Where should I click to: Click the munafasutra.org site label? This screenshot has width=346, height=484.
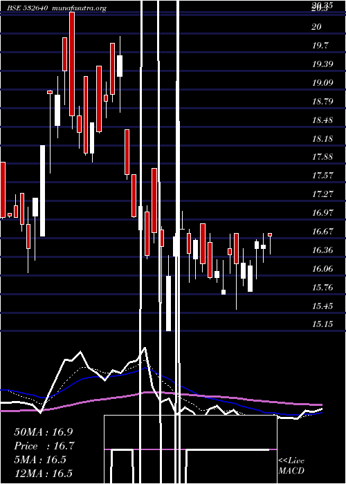pos(80,8)
